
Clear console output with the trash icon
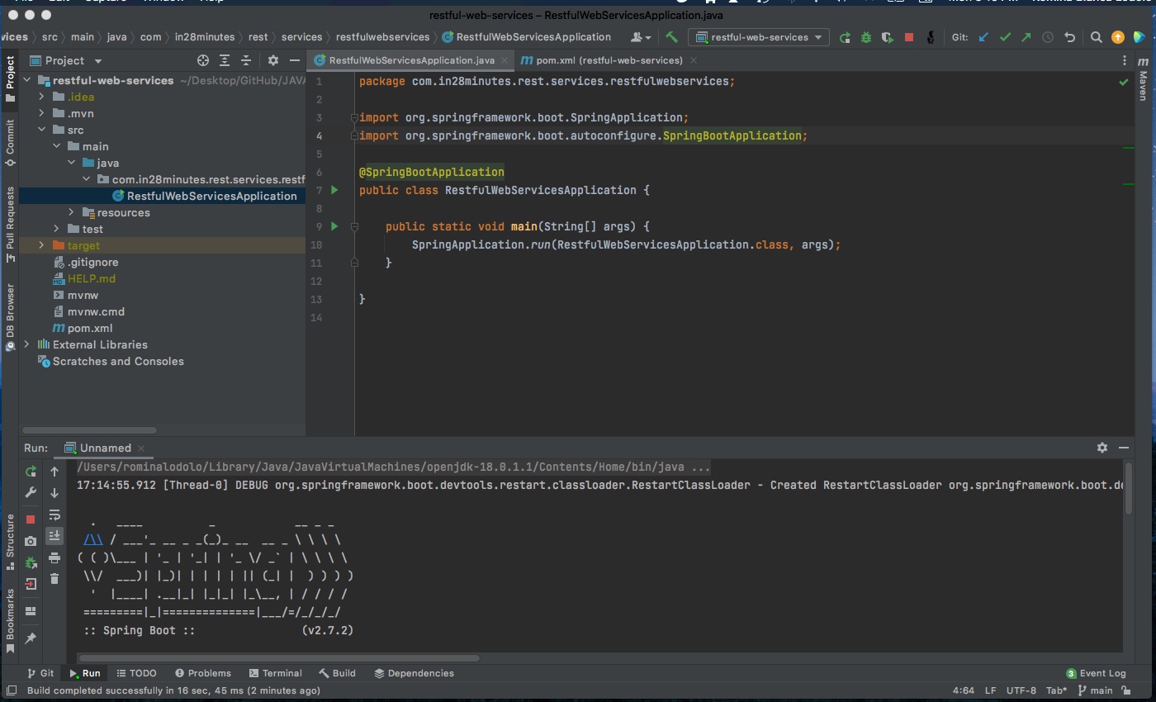[x=54, y=579]
